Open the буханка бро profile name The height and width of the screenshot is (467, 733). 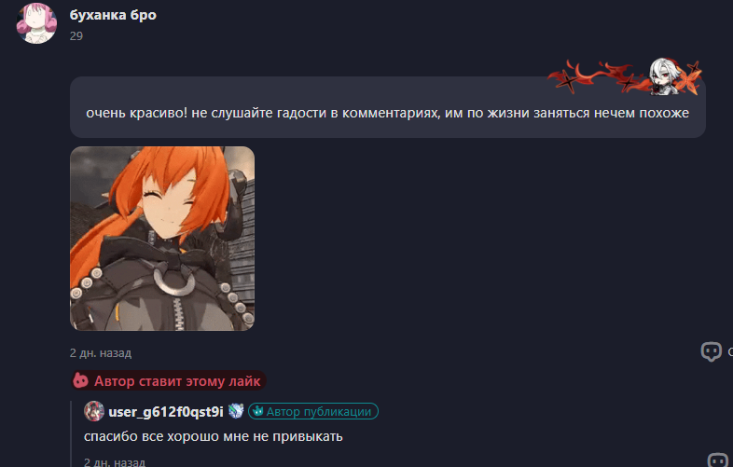click(x=113, y=15)
